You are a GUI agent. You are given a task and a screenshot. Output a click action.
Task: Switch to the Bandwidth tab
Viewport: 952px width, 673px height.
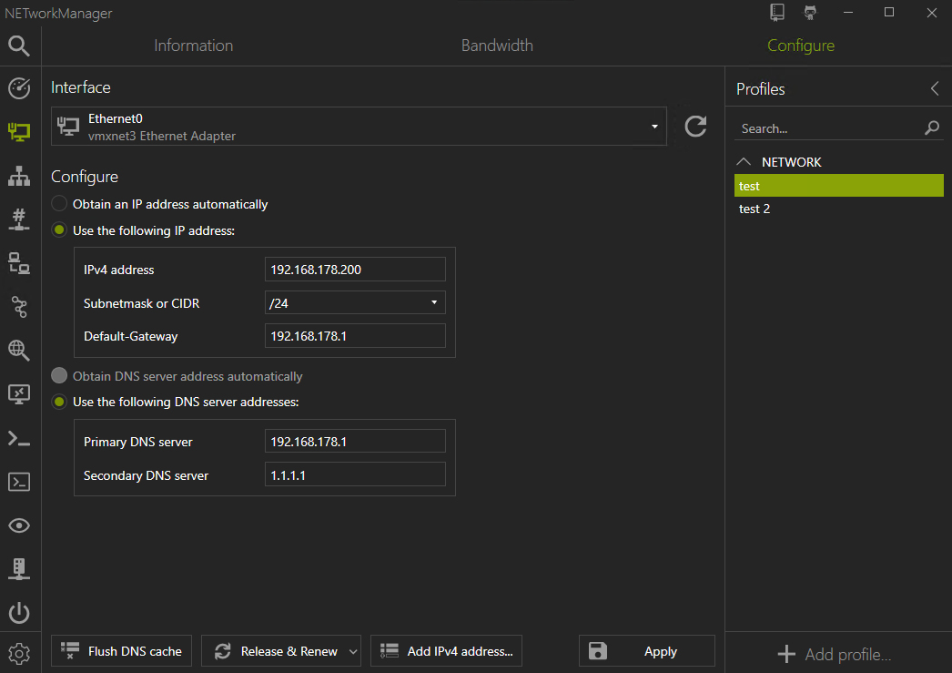497,45
